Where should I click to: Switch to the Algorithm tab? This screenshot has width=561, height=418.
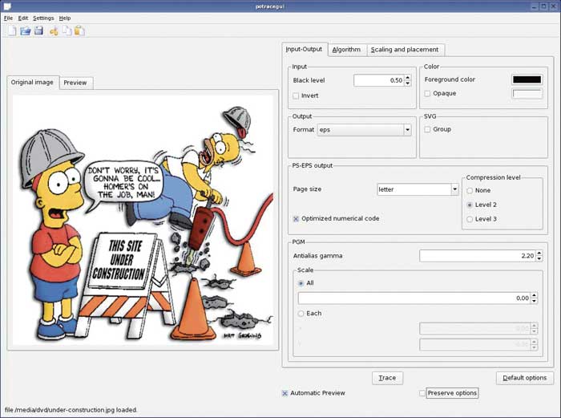pyautogui.click(x=346, y=50)
